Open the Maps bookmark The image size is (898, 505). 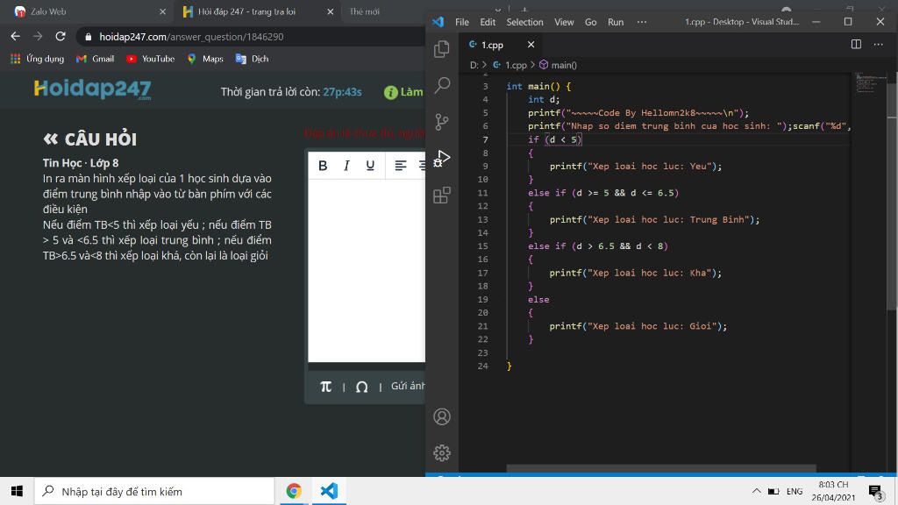tap(205, 59)
